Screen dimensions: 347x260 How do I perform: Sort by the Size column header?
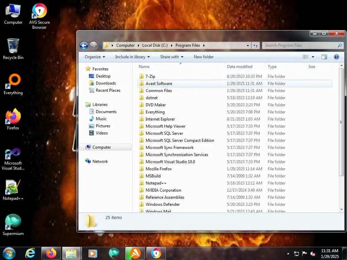320,67
